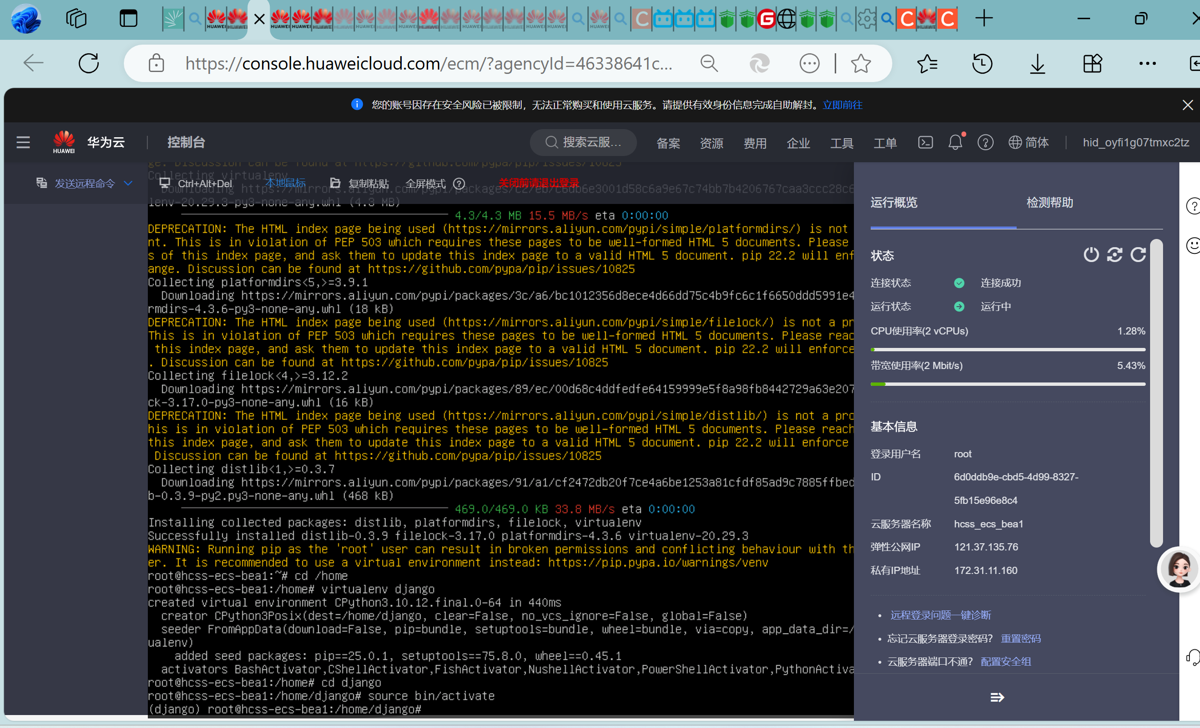Click the full-screen mode help icon

click(459, 184)
